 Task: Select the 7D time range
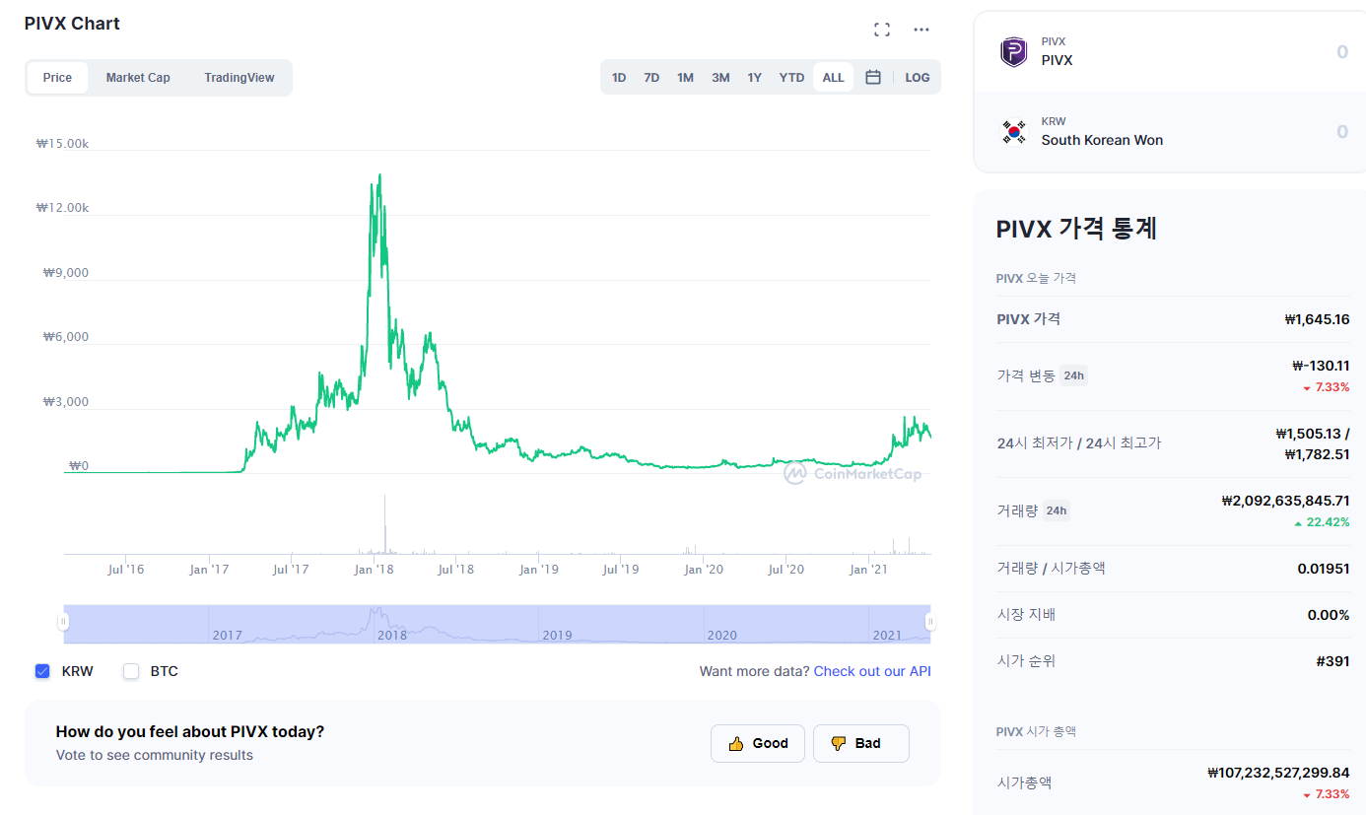pos(651,77)
